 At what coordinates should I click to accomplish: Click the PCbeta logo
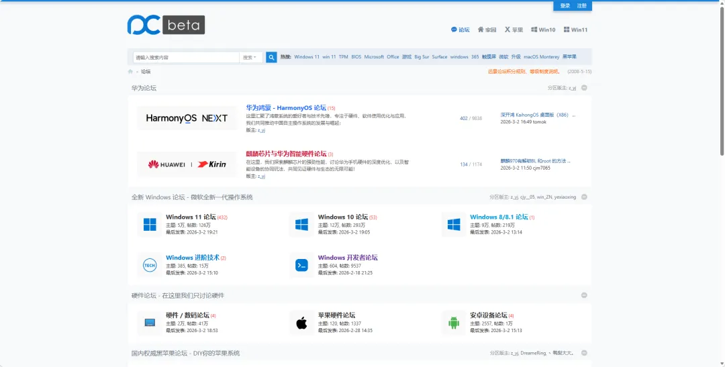166,25
